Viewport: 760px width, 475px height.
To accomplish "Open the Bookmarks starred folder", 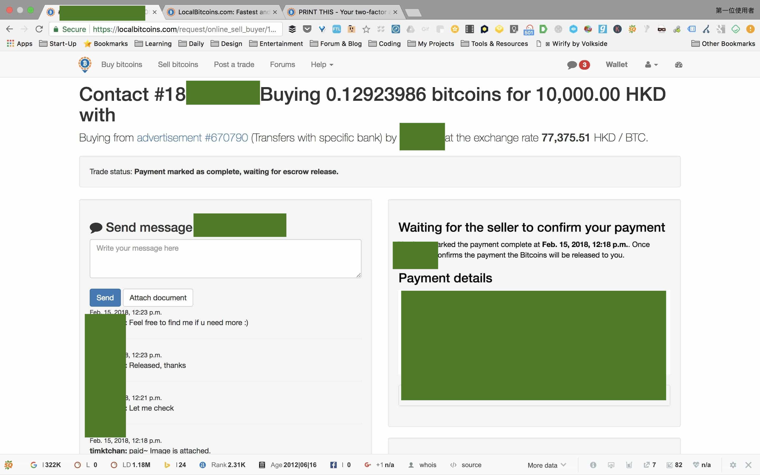I will click(x=106, y=44).
